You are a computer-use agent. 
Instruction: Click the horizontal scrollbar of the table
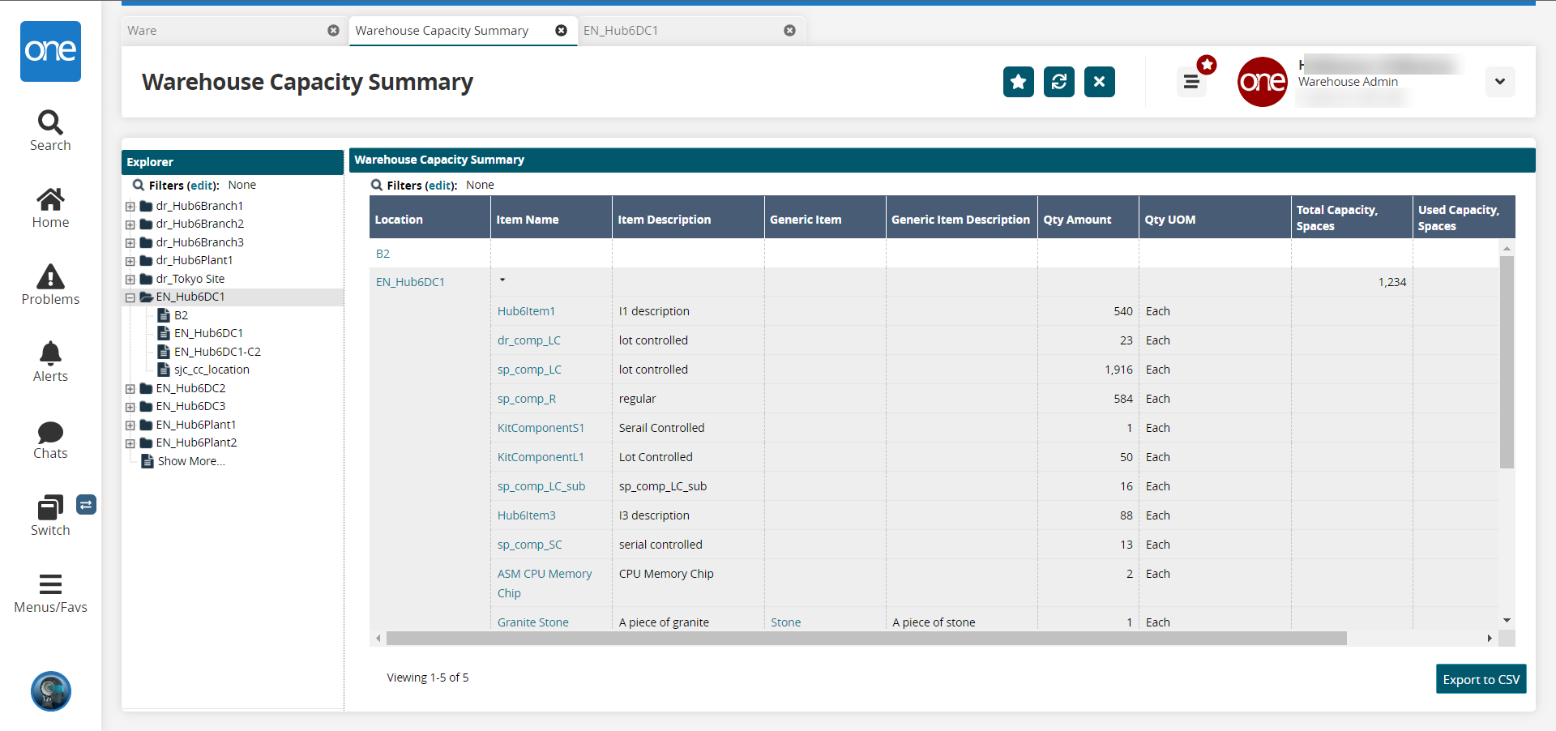click(x=866, y=639)
